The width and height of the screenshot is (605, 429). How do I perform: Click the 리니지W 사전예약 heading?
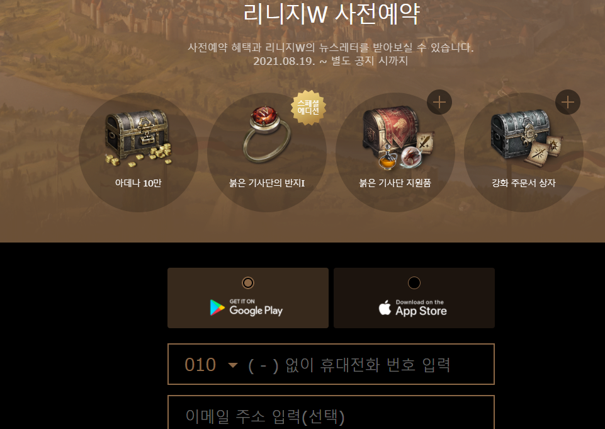(331, 13)
